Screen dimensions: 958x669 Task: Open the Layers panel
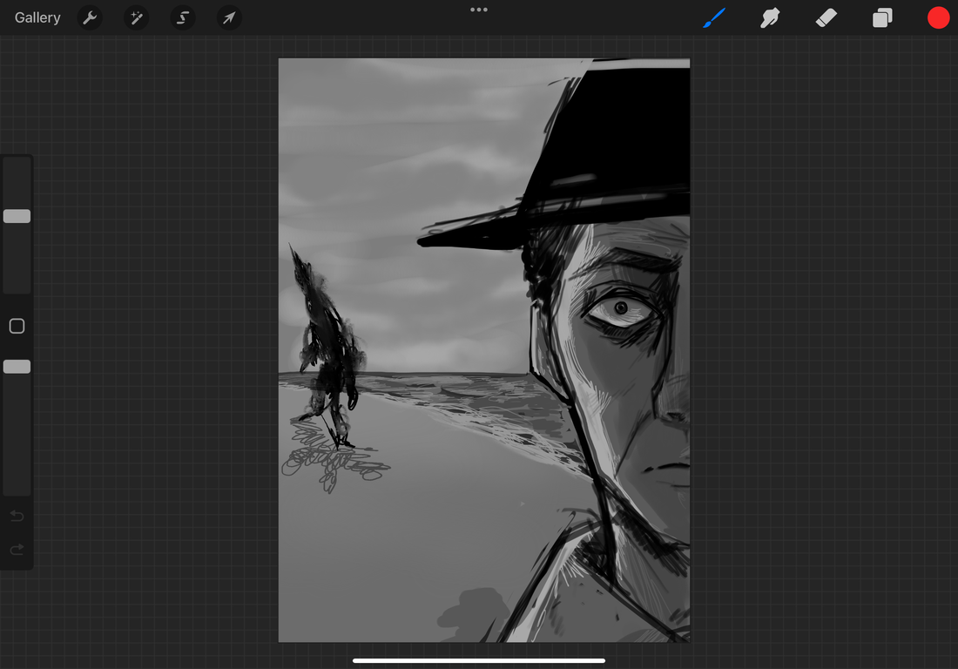[x=882, y=17]
